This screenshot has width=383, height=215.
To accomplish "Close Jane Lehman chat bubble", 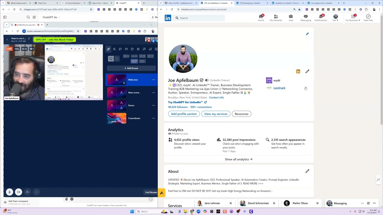I will (230, 203).
